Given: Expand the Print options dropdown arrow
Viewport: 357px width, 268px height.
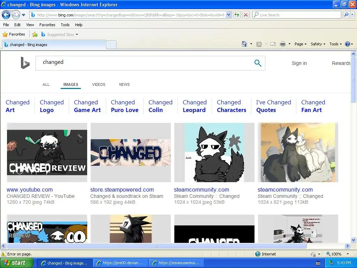Looking at the screenshot, I should pyautogui.click(x=289, y=44).
